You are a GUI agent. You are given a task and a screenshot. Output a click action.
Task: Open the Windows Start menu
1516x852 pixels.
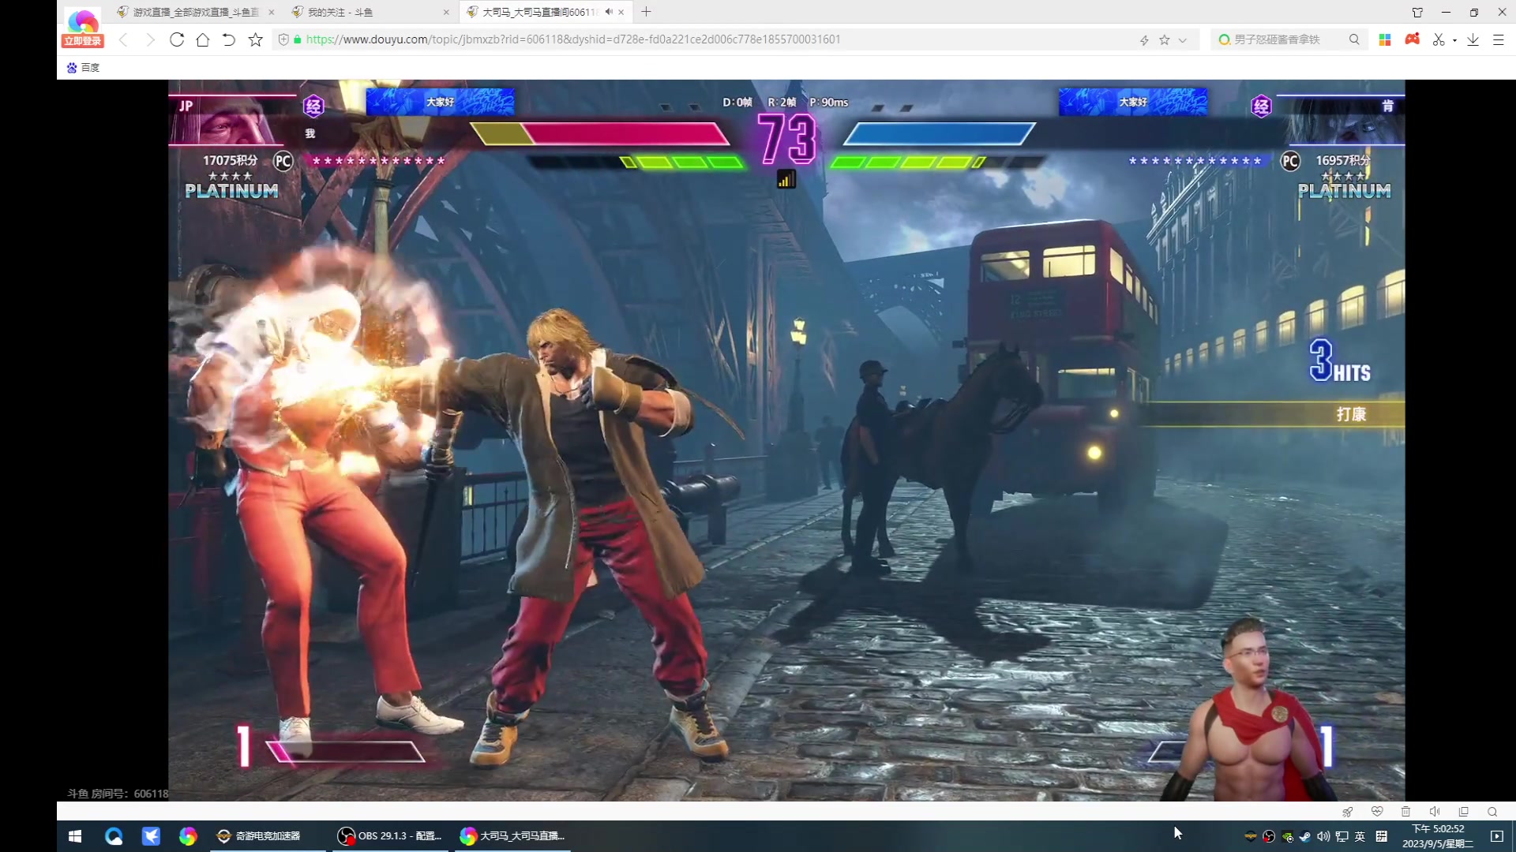75,836
